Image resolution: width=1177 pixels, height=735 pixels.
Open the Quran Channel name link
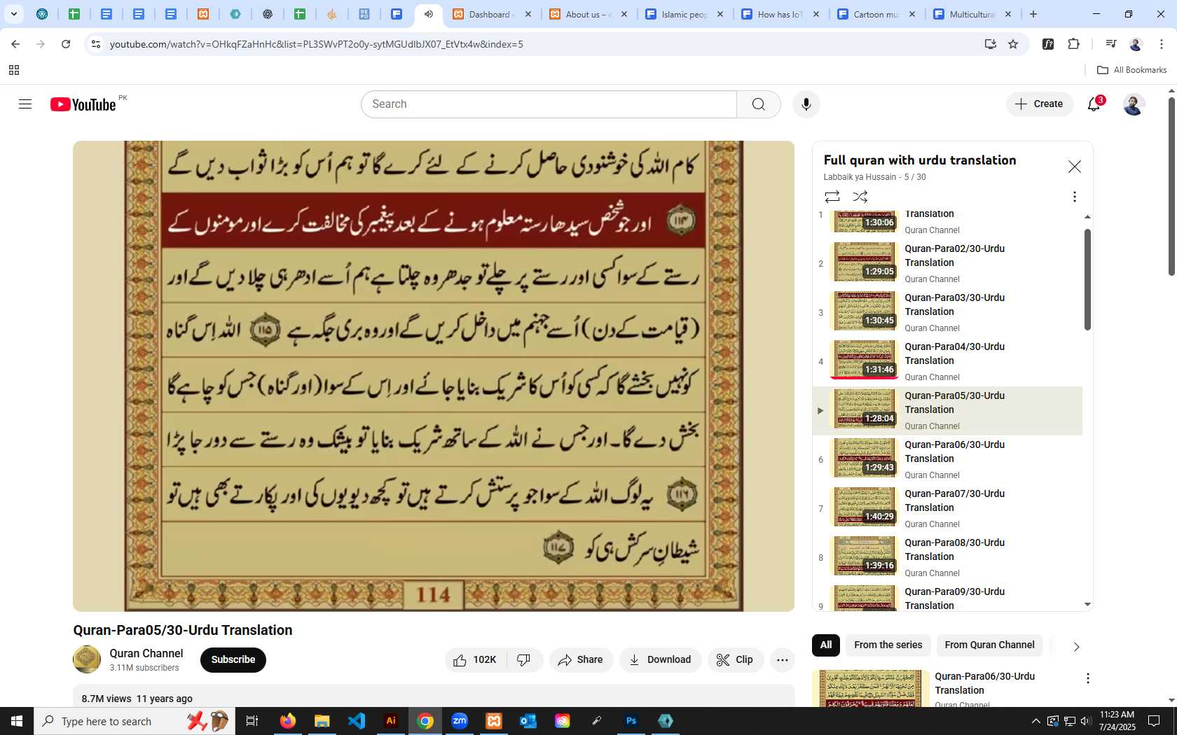point(146,653)
